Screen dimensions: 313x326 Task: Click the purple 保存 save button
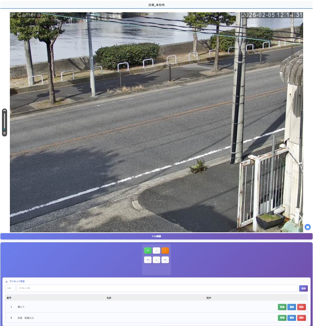click(x=303, y=288)
